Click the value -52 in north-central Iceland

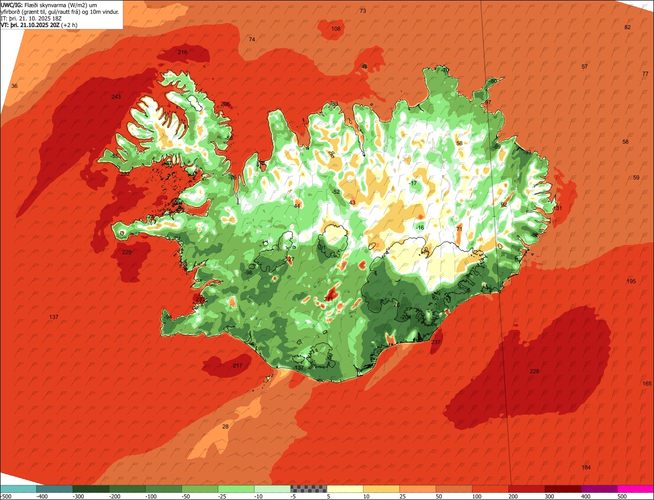[x=336, y=192]
